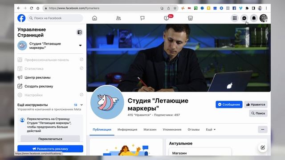Open the notifications bell
This screenshot has height=160, width=285.
point(254,18)
